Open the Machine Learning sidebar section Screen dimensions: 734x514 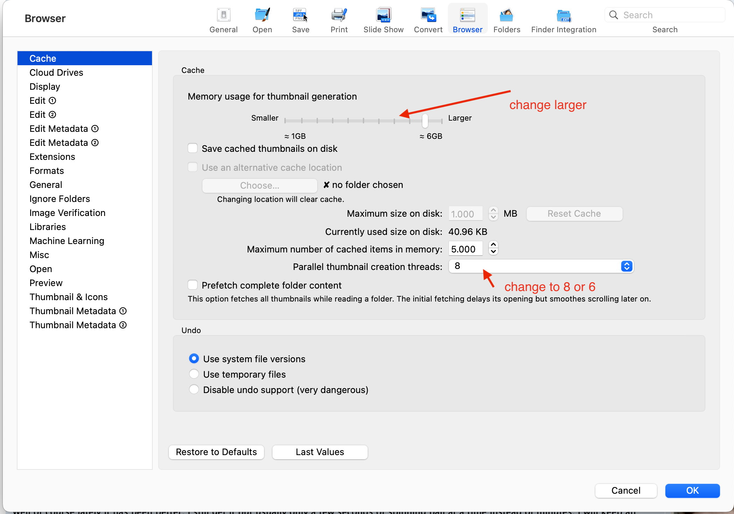67,241
